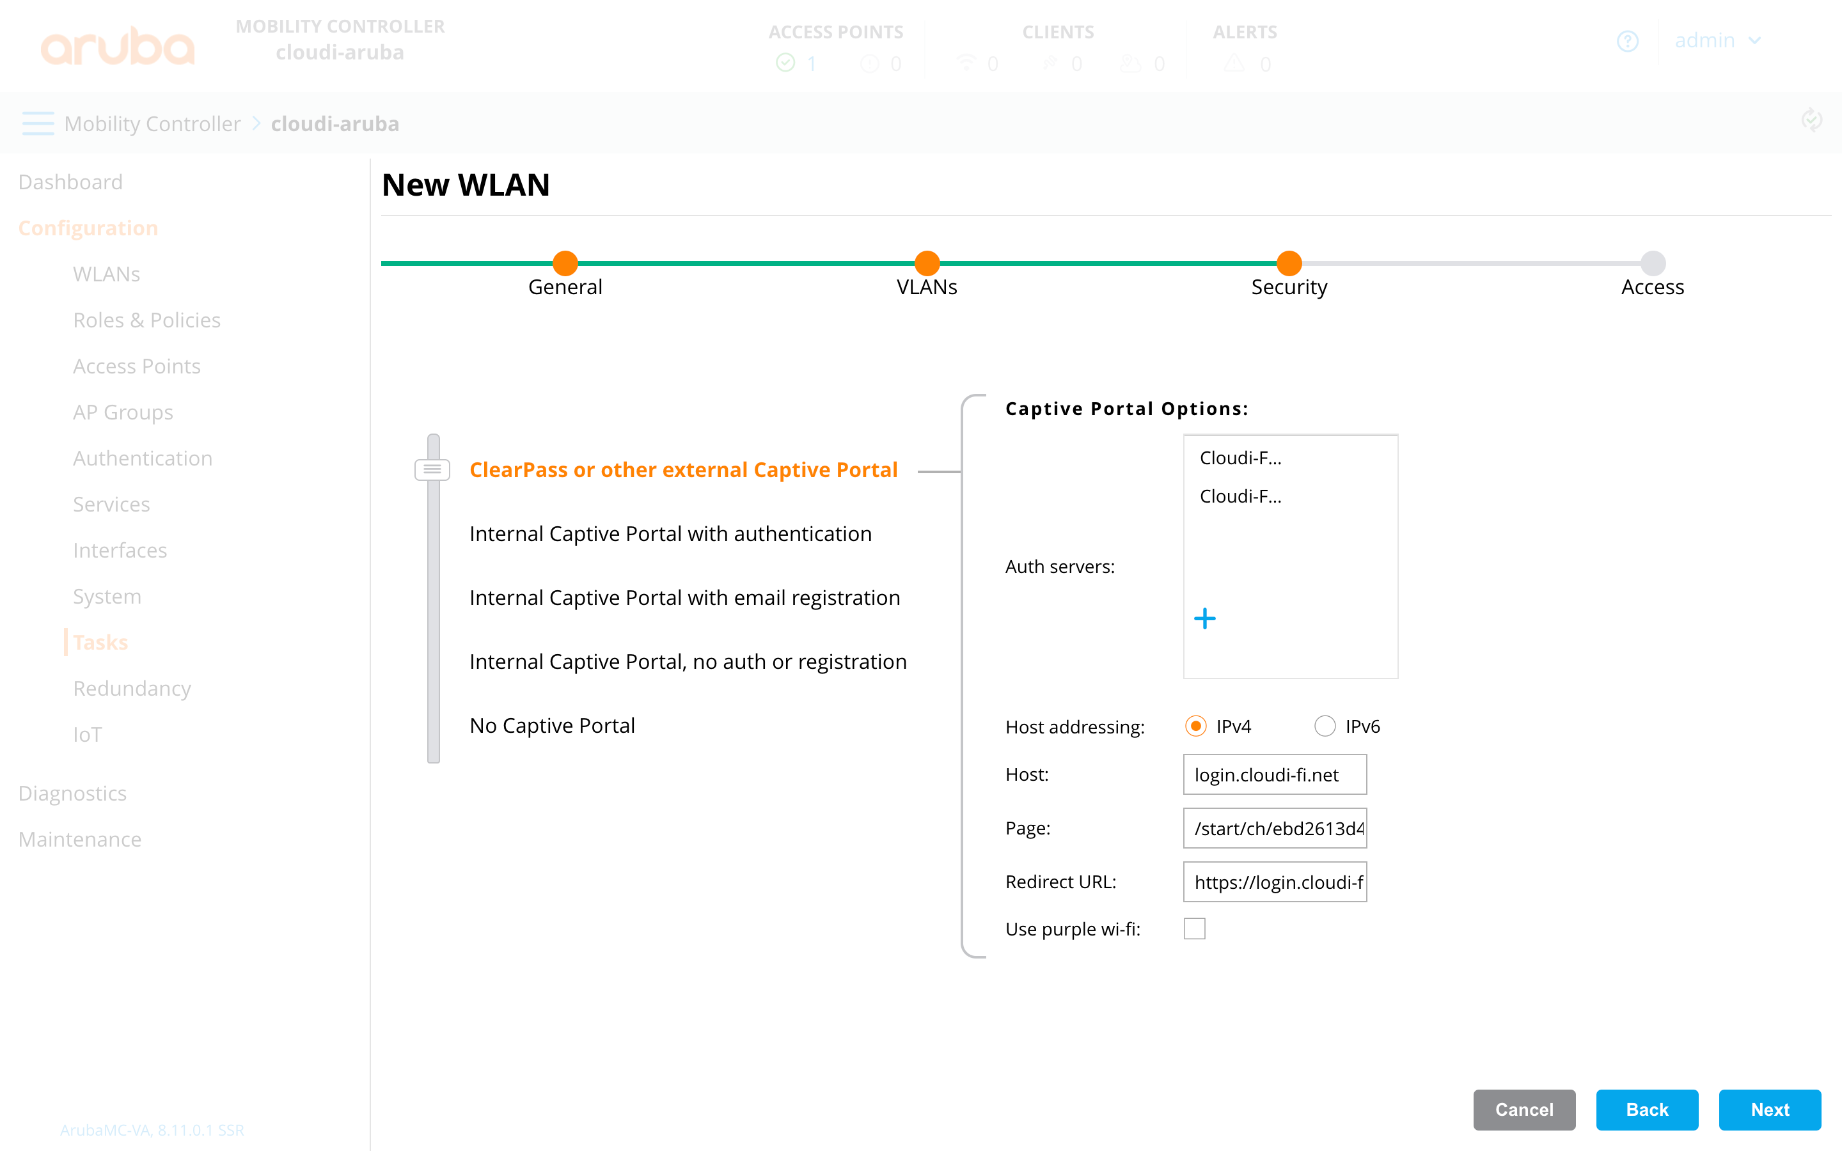Click the pending changes sync icon

coord(1813,120)
